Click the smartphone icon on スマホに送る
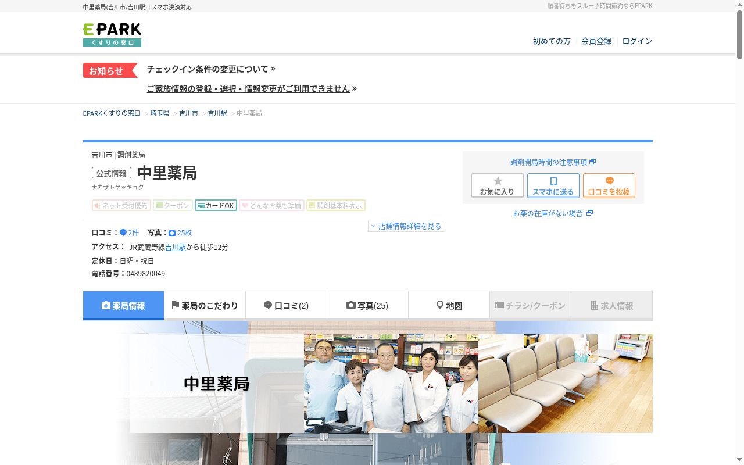 (553, 181)
